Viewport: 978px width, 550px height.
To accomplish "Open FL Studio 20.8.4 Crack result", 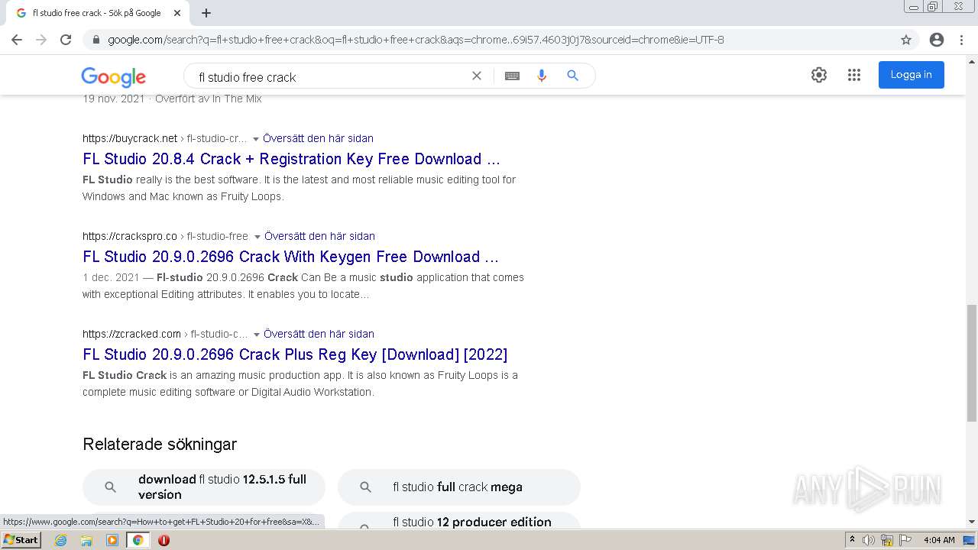I will coord(291,159).
